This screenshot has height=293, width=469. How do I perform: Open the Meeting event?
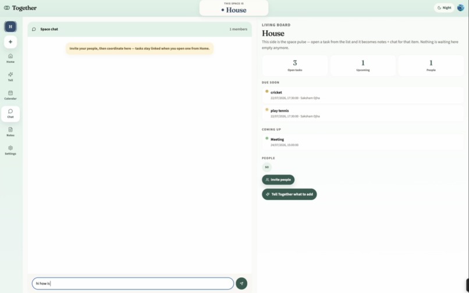pos(363,142)
